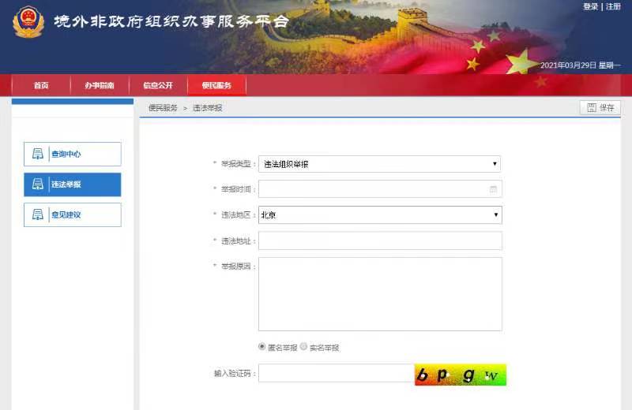Click the 登录 link
This screenshot has height=410, width=632.
[x=590, y=7]
